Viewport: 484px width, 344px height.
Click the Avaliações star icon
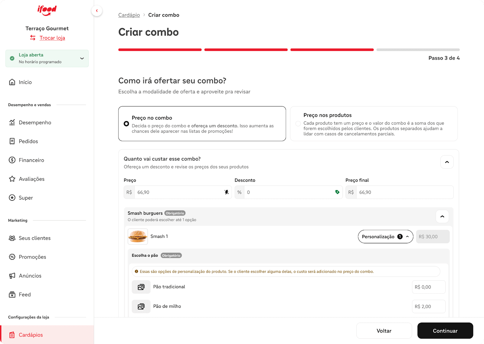(x=12, y=179)
